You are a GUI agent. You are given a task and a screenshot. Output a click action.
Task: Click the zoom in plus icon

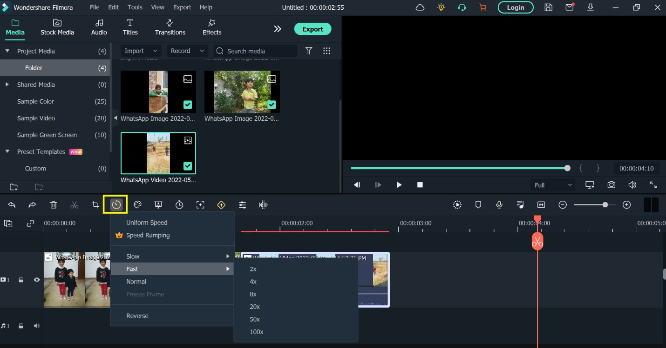[627, 205]
